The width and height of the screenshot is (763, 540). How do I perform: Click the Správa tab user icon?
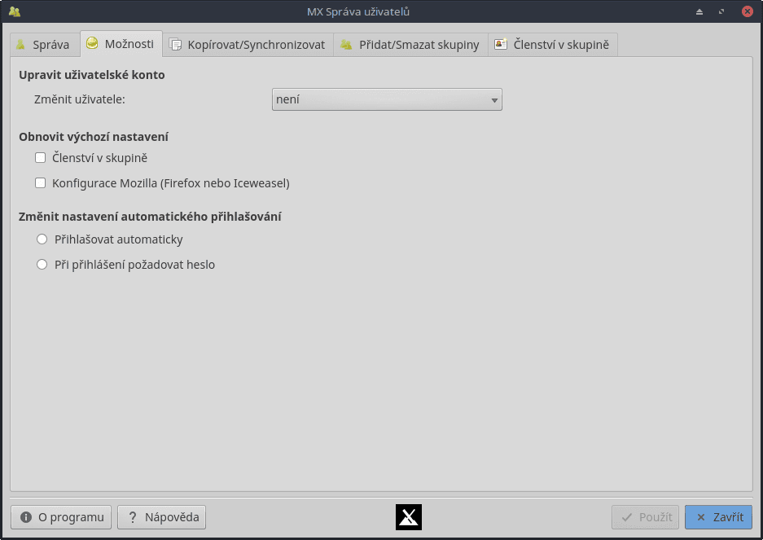[x=22, y=45]
